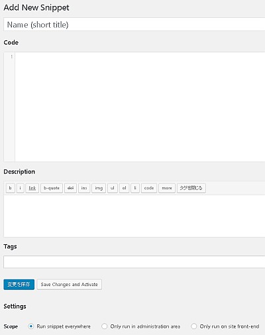This screenshot has height=335, width=265.
Task: Insert code tag with code button
Action: coord(149,188)
